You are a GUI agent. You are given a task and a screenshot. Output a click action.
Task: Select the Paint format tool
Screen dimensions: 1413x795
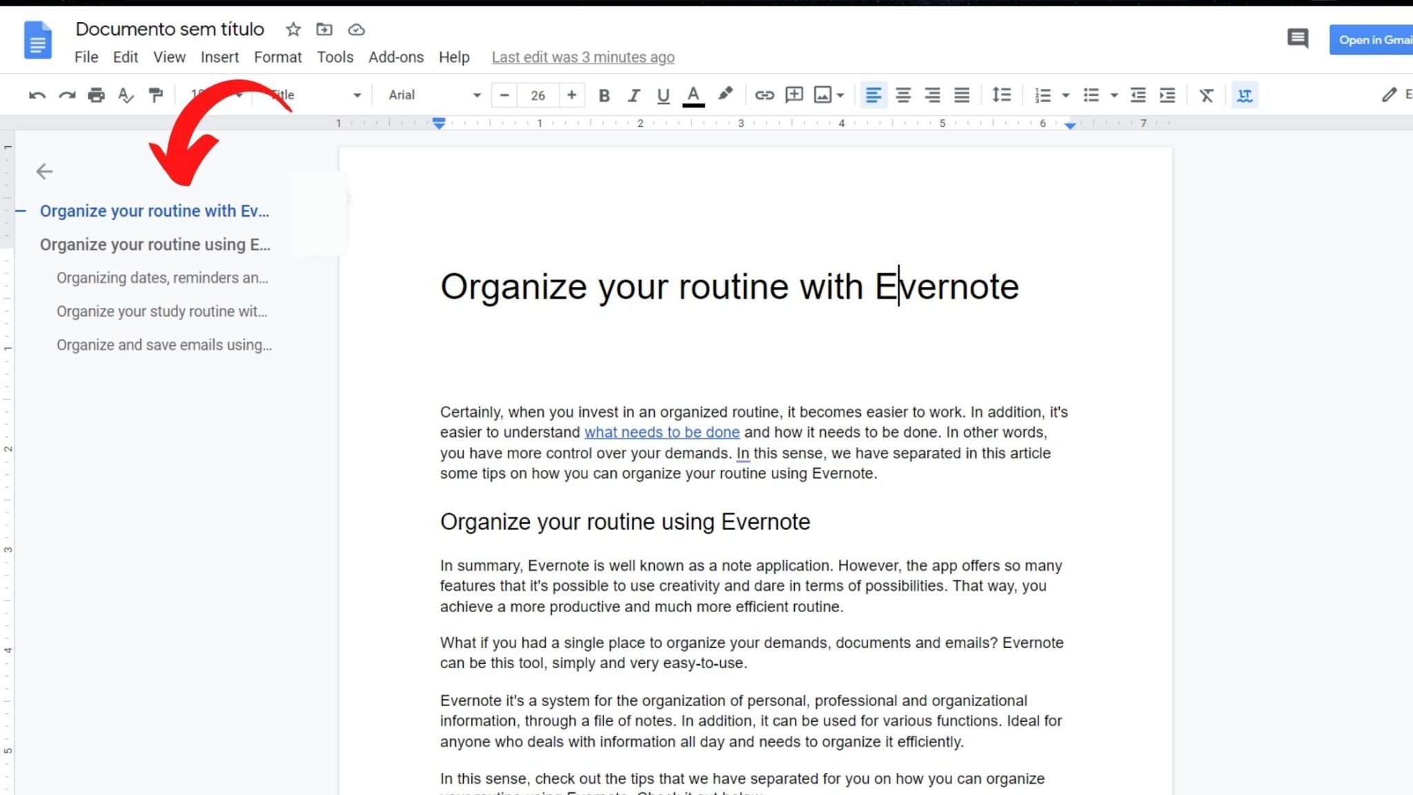156,95
